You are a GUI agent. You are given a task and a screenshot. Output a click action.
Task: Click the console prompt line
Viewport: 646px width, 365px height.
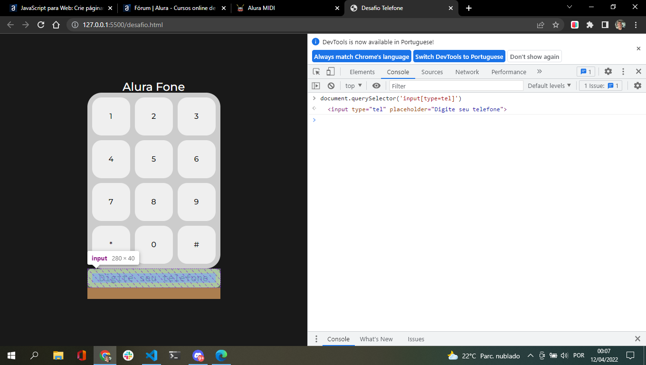click(x=477, y=120)
